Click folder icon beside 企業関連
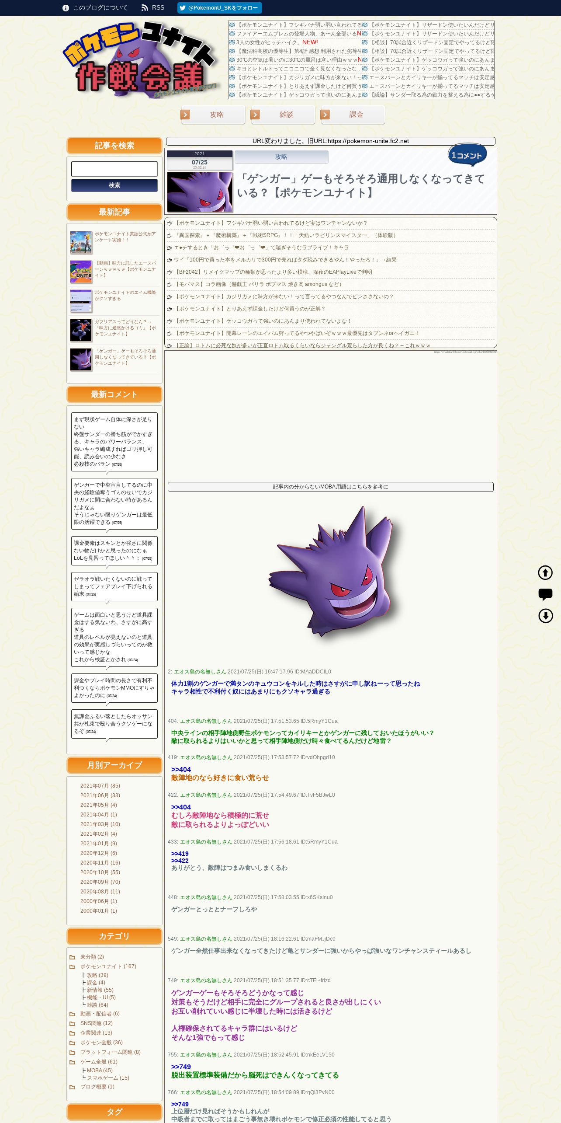The image size is (561, 1123). [x=72, y=1033]
